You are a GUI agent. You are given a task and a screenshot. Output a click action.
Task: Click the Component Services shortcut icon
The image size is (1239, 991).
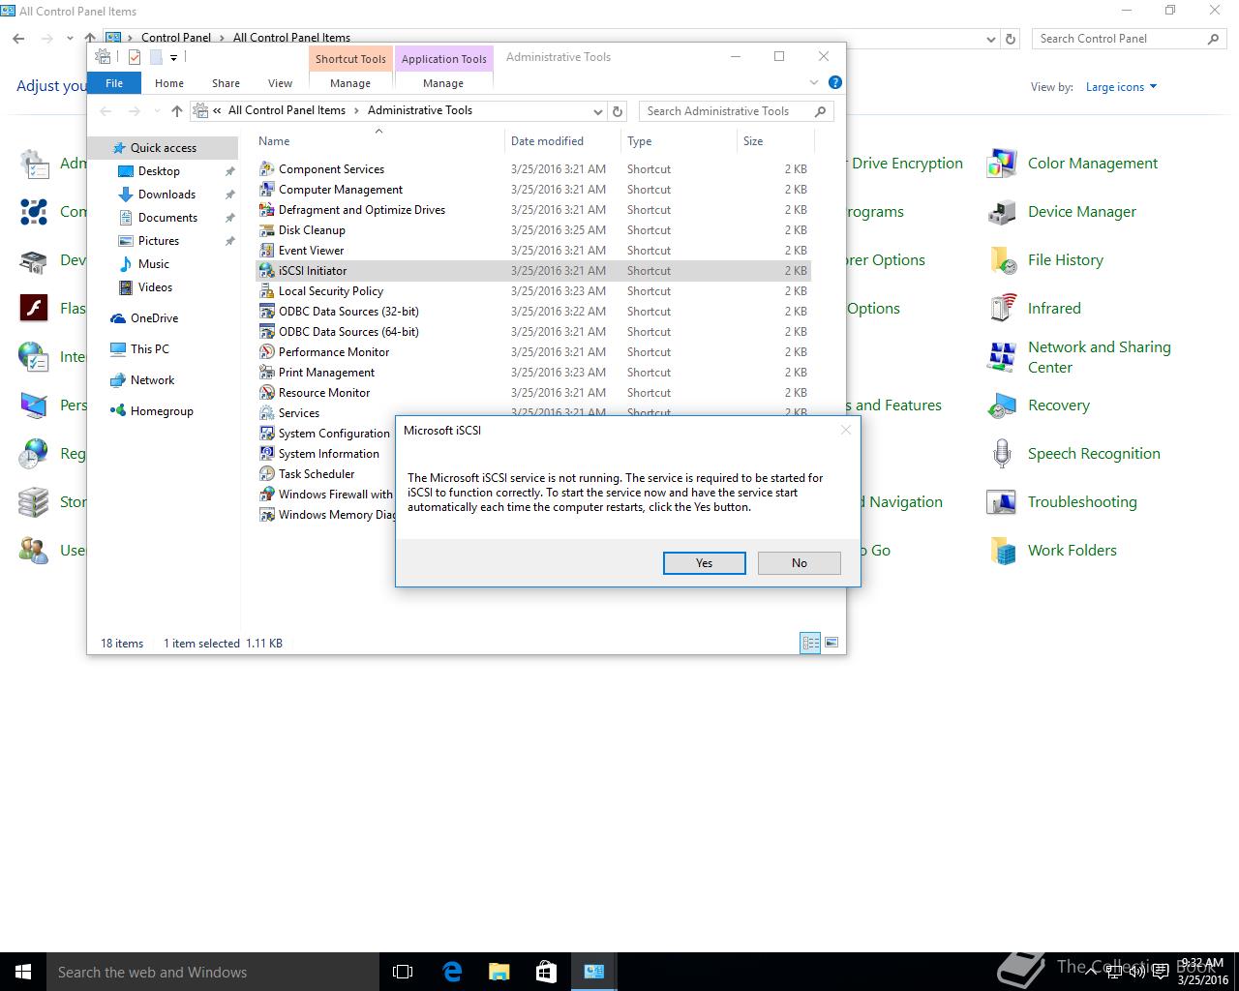coord(267,168)
